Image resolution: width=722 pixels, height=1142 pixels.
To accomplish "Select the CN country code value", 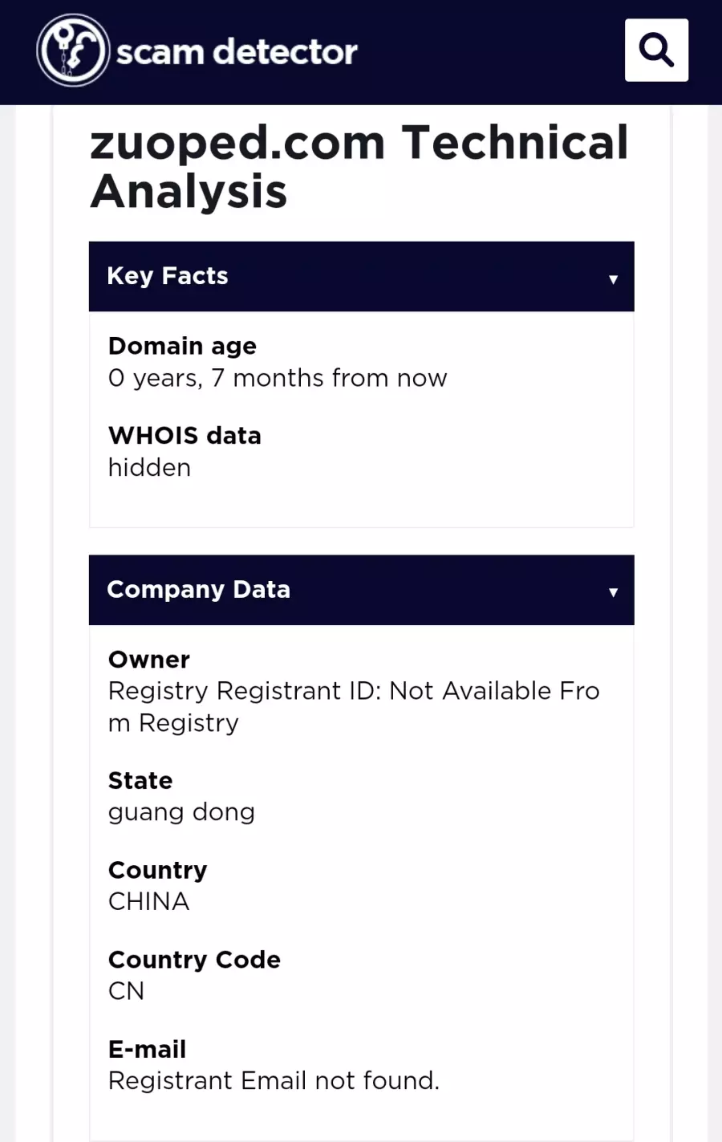I will (x=126, y=991).
